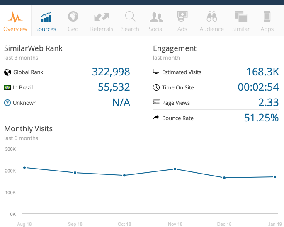The height and width of the screenshot is (227, 284).
Task: Click the Estimated Visits monitor icon
Action: coord(156,72)
